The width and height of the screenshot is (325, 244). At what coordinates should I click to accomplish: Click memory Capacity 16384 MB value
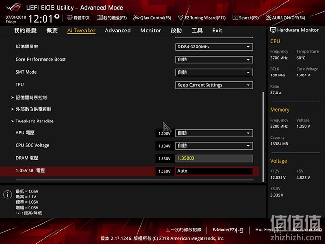point(279,144)
